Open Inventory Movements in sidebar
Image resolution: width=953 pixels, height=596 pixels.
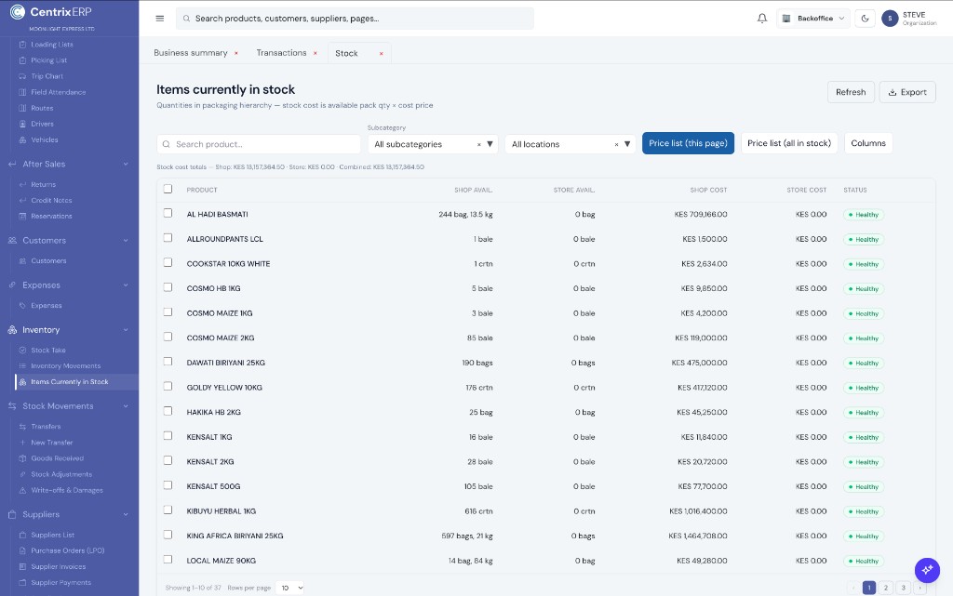66,366
